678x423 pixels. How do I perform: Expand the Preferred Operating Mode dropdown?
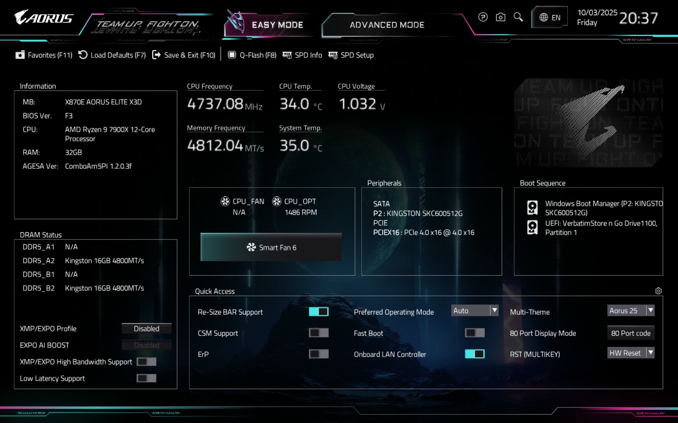[475, 310]
